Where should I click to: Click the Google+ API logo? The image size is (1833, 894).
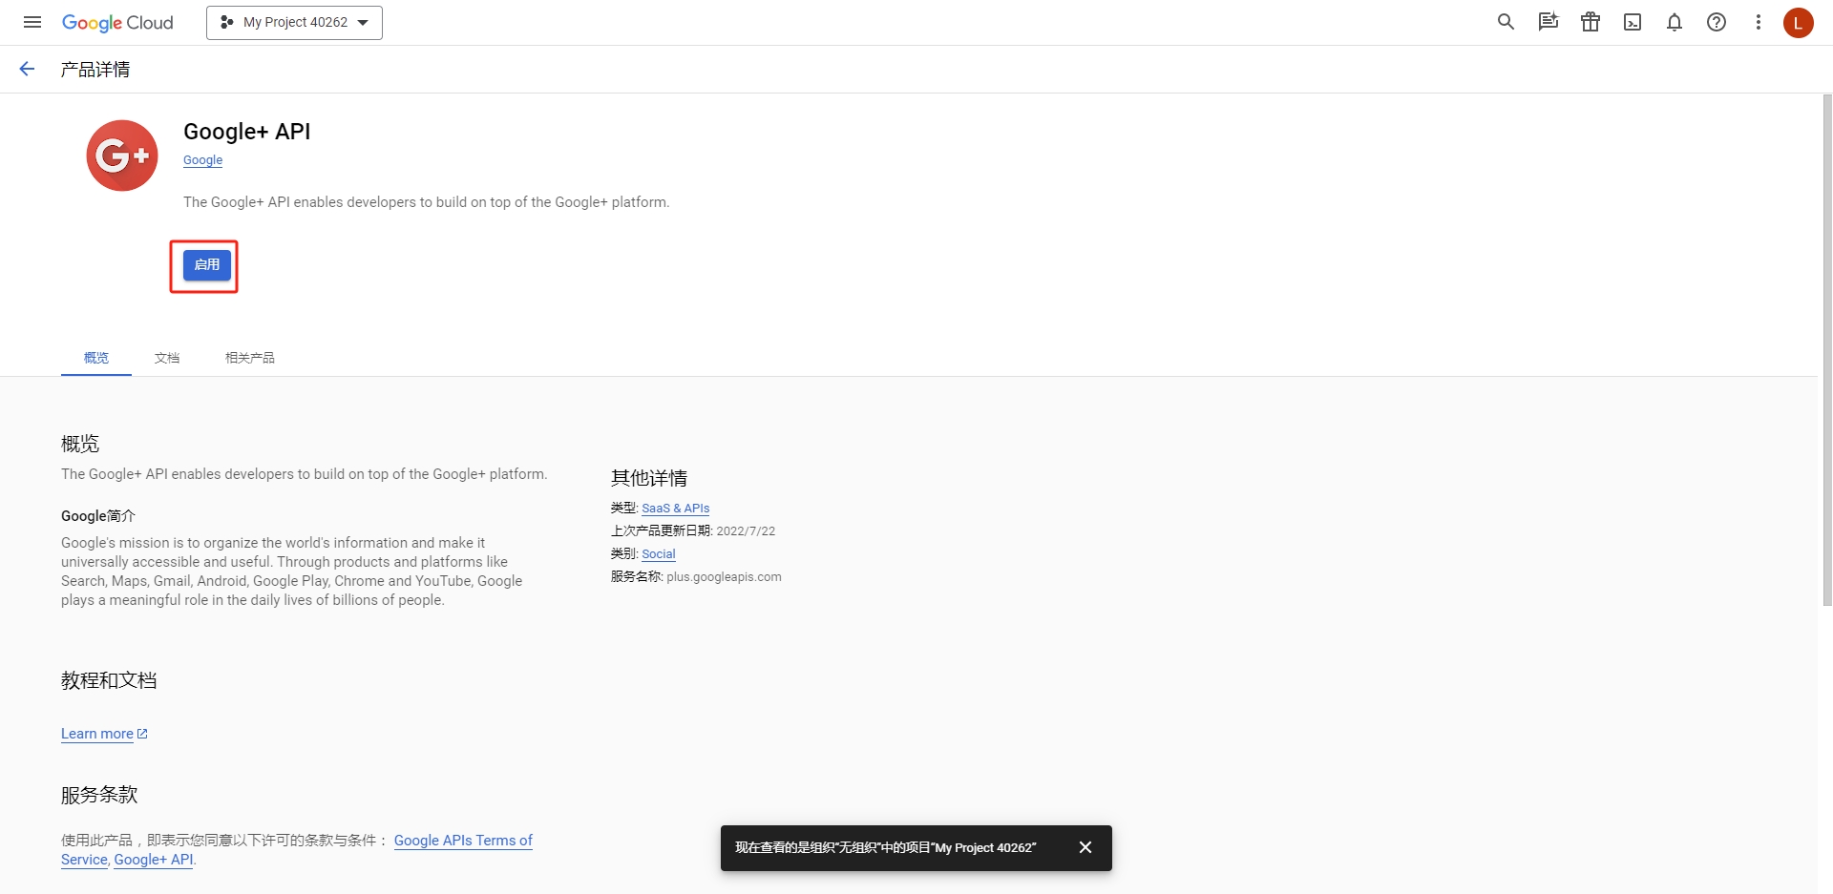[122, 156]
